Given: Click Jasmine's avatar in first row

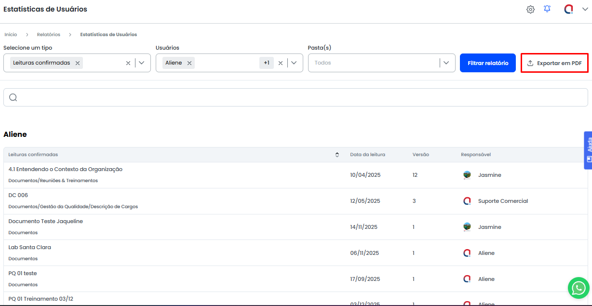Looking at the screenshot, I should tap(467, 175).
